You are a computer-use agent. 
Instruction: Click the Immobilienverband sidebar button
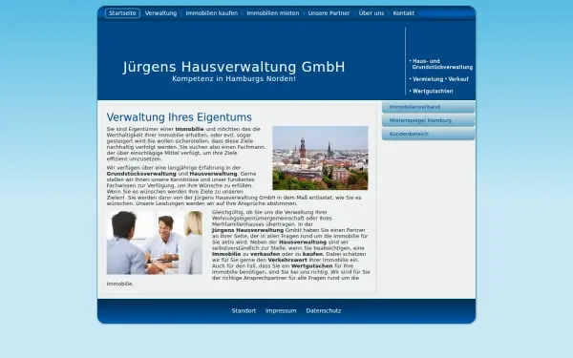pos(428,107)
